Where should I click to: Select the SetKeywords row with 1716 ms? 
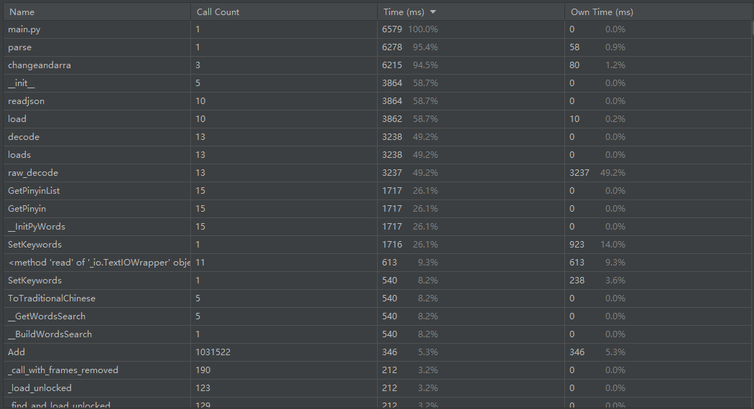click(x=377, y=245)
